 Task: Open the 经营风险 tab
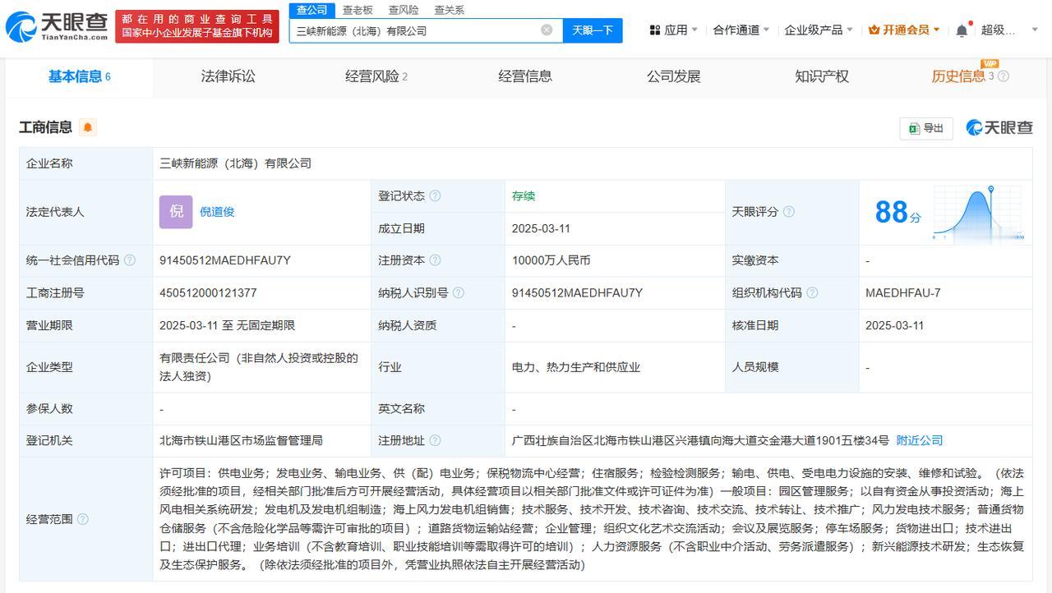[376, 76]
